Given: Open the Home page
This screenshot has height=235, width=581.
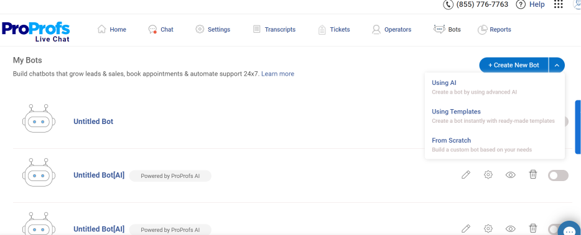Looking at the screenshot, I should [x=111, y=30].
